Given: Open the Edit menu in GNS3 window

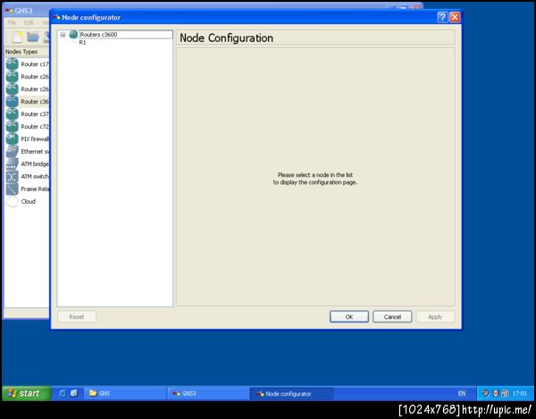Looking at the screenshot, I should pos(29,22).
